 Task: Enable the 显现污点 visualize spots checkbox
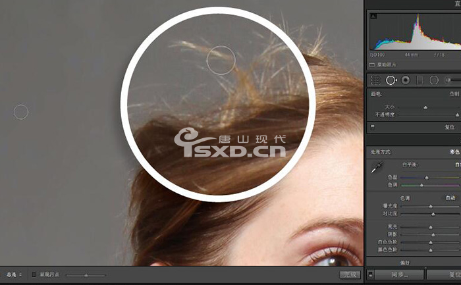click(34, 274)
